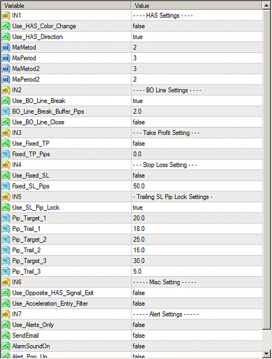Click the vertical scrollbar thumb
This screenshot has width=272, height=359.
[266, 169]
